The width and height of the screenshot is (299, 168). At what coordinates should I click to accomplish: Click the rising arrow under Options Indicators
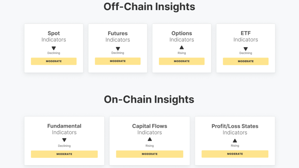click(x=182, y=47)
